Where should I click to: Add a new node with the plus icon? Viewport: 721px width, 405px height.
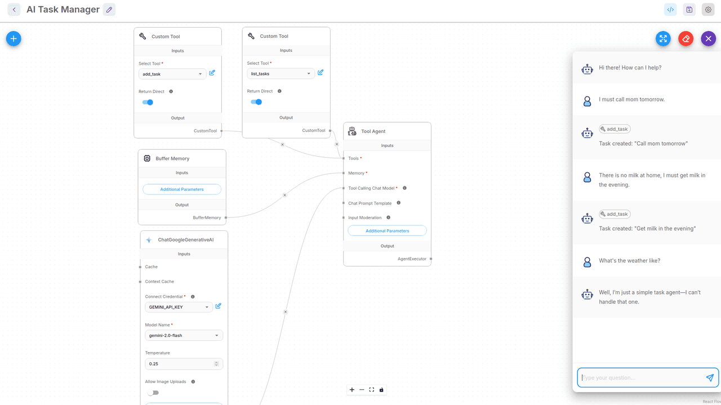[12, 38]
